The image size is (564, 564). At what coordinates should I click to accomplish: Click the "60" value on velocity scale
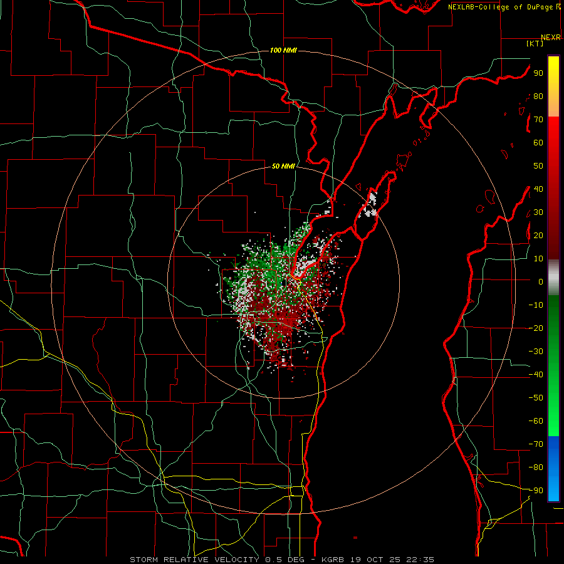[x=538, y=143]
